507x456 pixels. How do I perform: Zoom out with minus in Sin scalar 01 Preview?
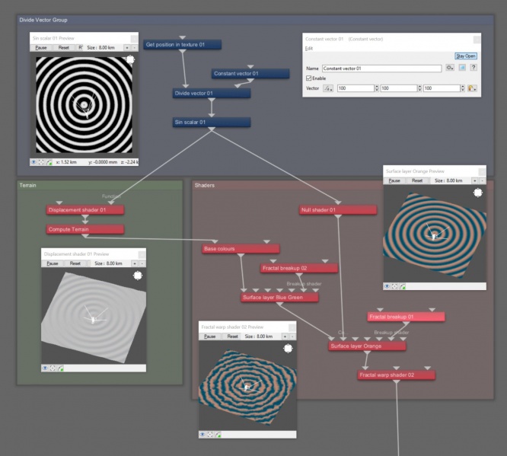[x=135, y=47]
